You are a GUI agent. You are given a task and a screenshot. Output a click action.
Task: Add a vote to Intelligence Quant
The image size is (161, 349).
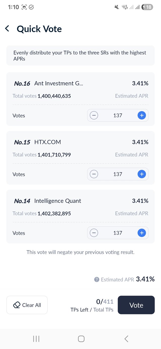tap(142, 233)
